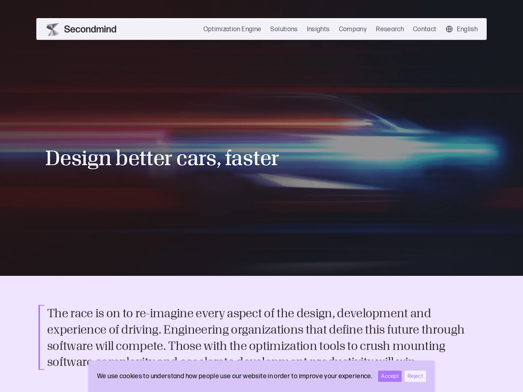Open the Optimization Engine menu
The width and height of the screenshot is (523, 392).
pyautogui.click(x=232, y=29)
